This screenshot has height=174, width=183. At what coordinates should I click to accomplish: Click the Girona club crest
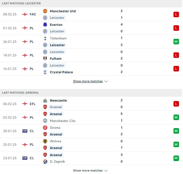click(45, 127)
